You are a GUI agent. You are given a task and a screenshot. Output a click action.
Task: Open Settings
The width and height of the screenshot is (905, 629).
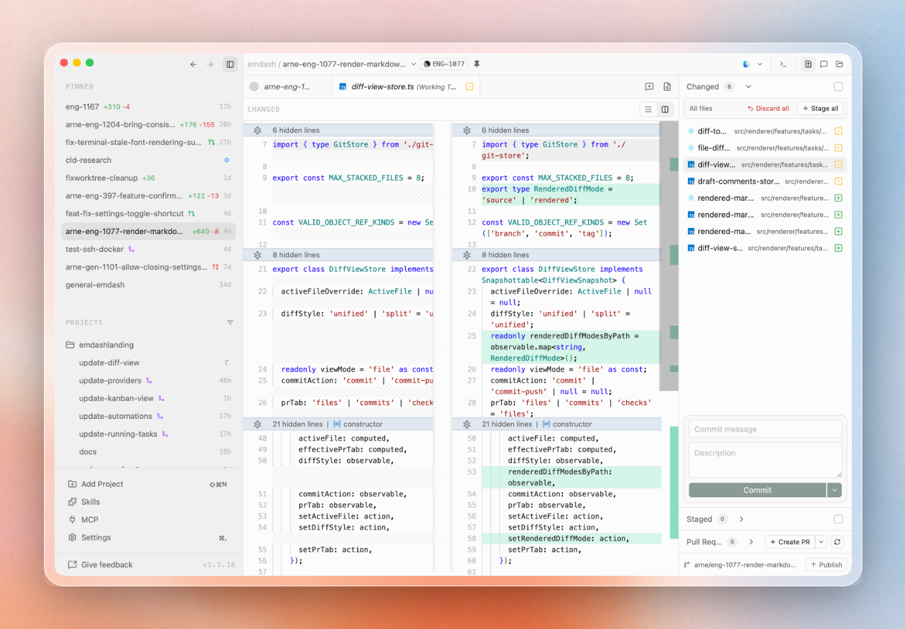point(148,538)
